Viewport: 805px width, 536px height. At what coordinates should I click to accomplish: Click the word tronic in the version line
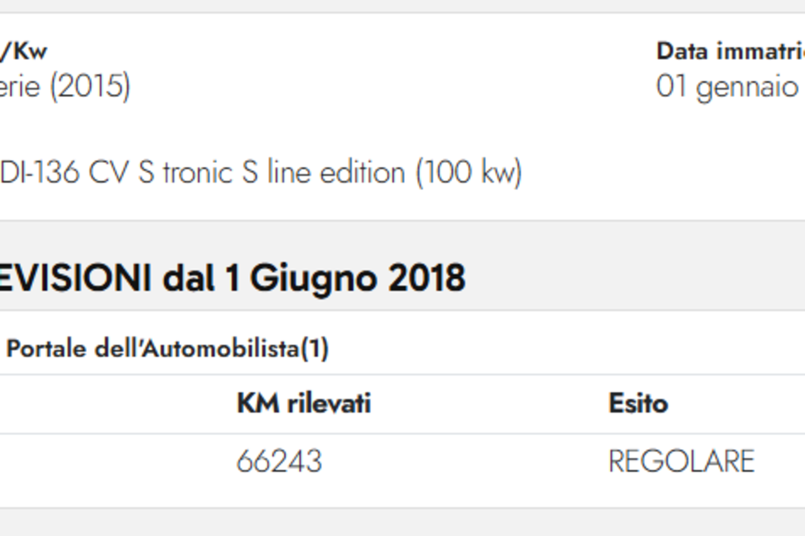pyautogui.click(x=198, y=173)
